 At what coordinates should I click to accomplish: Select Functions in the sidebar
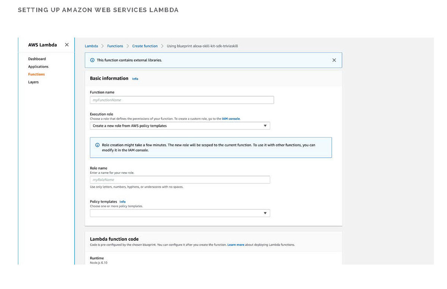[x=37, y=74]
